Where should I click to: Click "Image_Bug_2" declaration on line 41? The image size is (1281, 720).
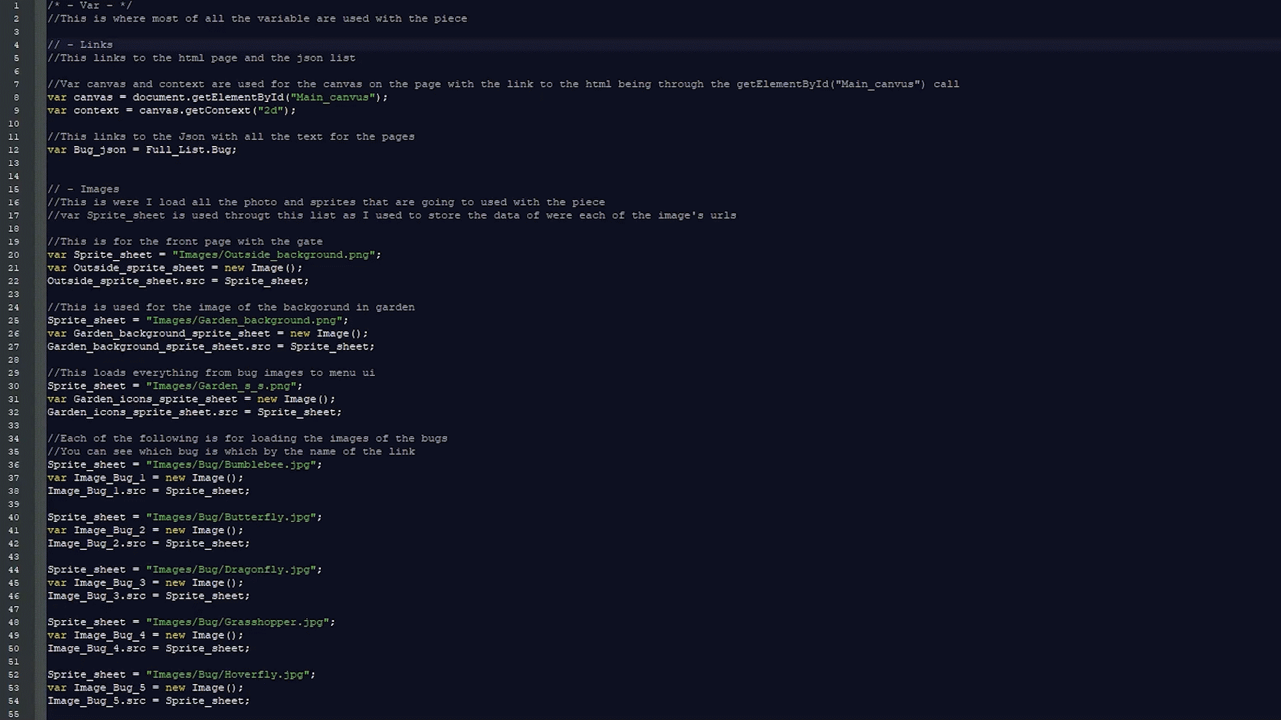109,531
